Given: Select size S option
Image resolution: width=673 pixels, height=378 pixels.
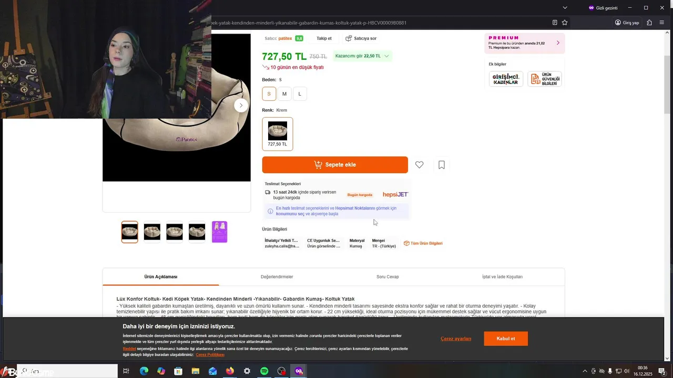Looking at the screenshot, I should coord(269,94).
